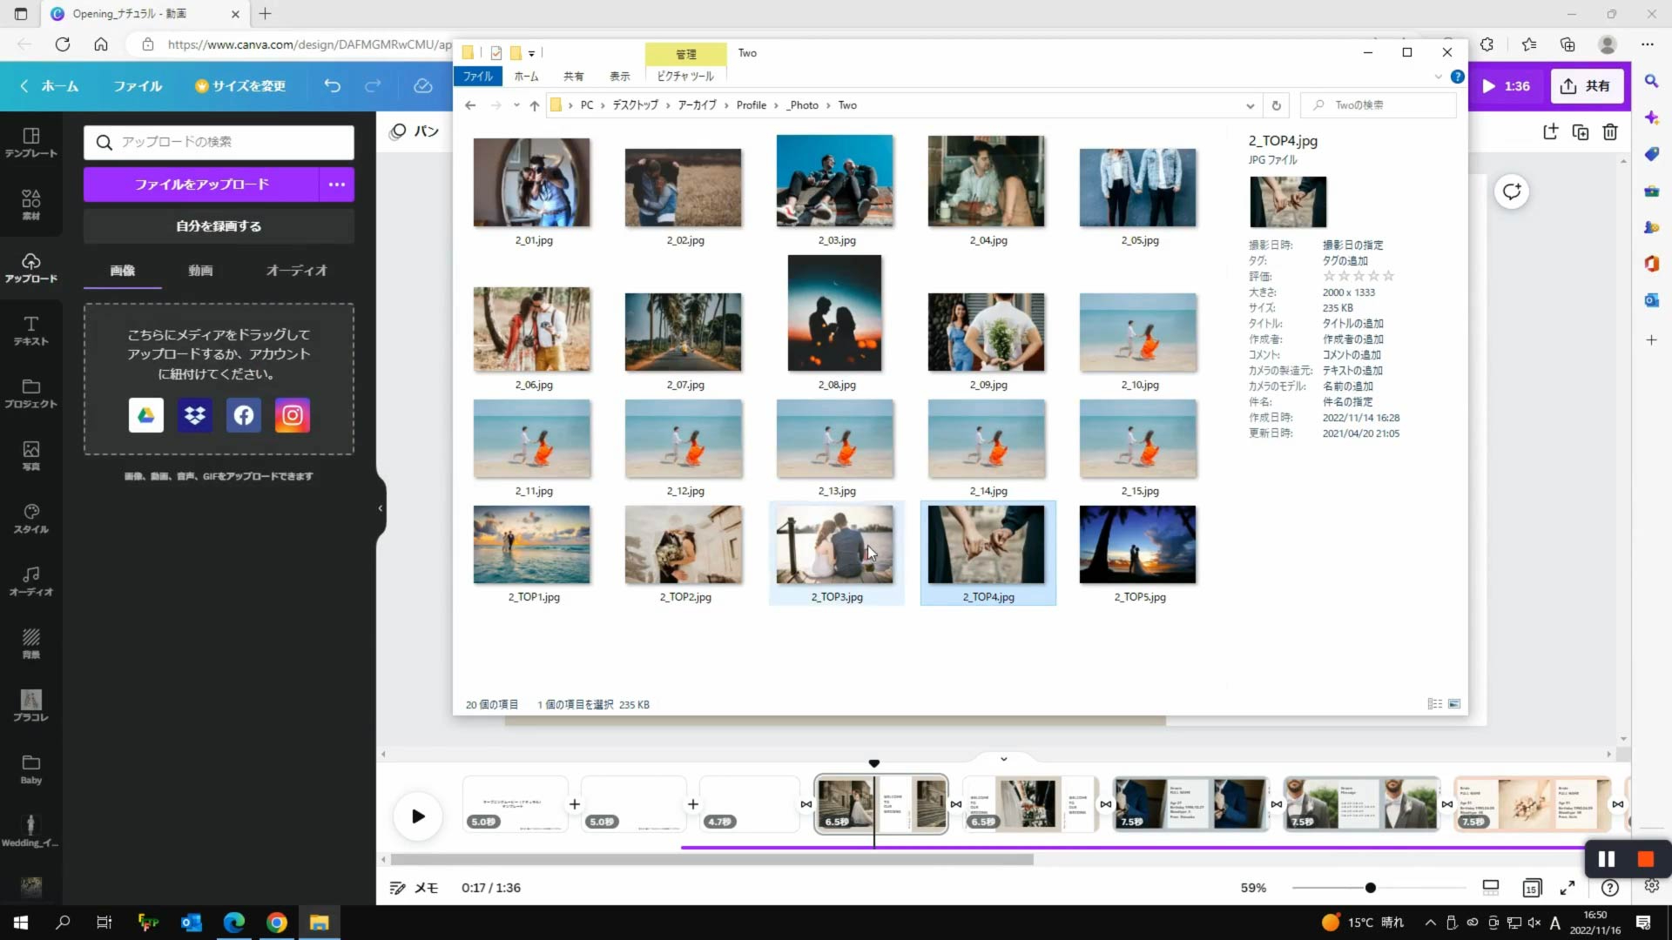Delete the page with the trash icon
The height and width of the screenshot is (940, 1672).
[1610, 131]
